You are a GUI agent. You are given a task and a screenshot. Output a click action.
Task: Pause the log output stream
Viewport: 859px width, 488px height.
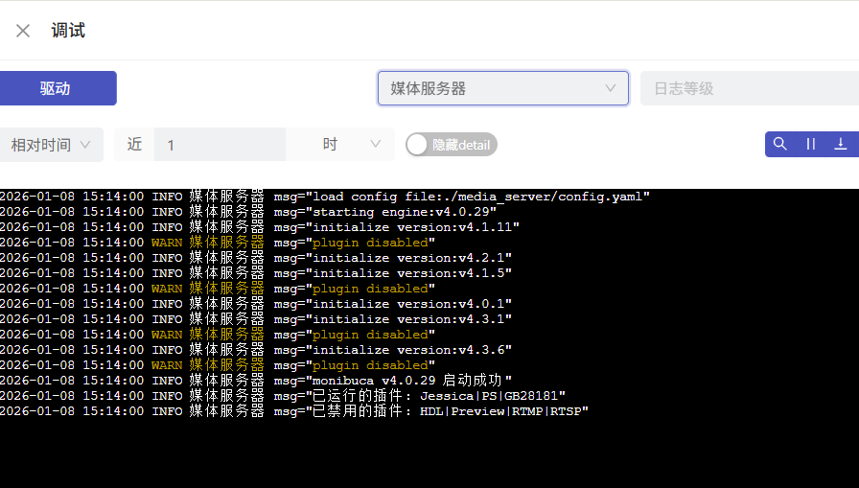pos(810,144)
